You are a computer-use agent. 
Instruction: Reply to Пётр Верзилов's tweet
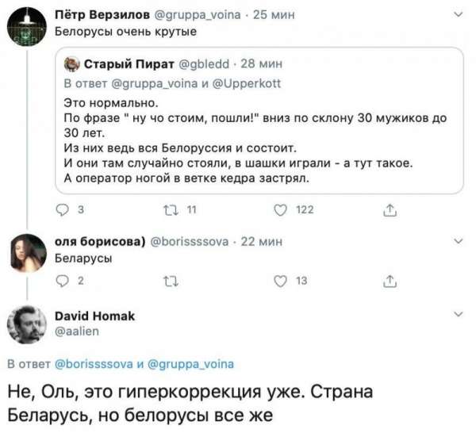coord(66,210)
